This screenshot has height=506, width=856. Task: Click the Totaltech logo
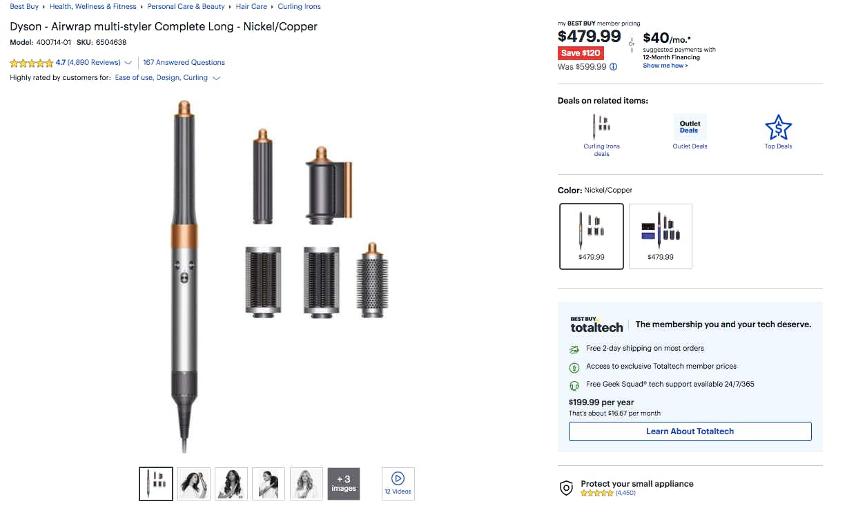(x=596, y=324)
